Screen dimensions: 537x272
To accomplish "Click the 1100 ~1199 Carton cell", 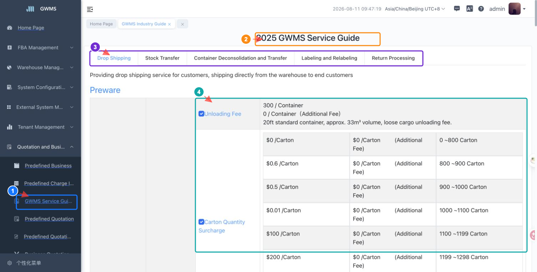I will (x=479, y=238).
